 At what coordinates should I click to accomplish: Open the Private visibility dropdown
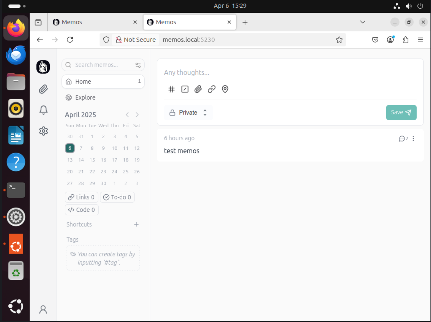click(x=188, y=113)
